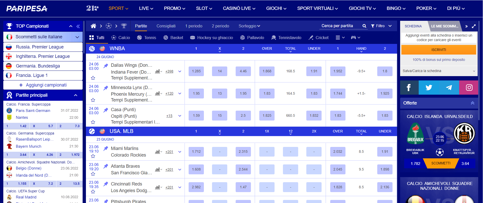483x203 pixels.
Task: Open the Telegram social link
Action: (x=449, y=88)
